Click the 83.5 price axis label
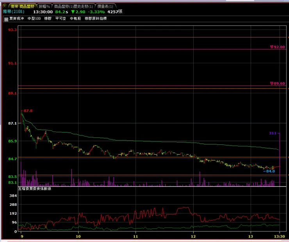Viewport: 289px width, 242px height. pos(12,176)
